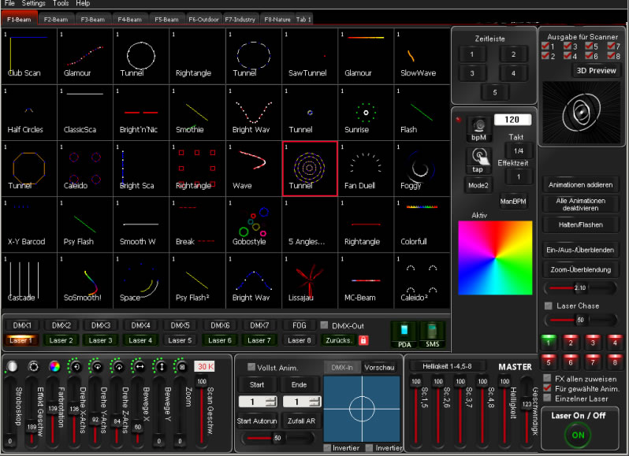Toggle the green Laser ON power button
629x456 pixels.
click(577, 435)
